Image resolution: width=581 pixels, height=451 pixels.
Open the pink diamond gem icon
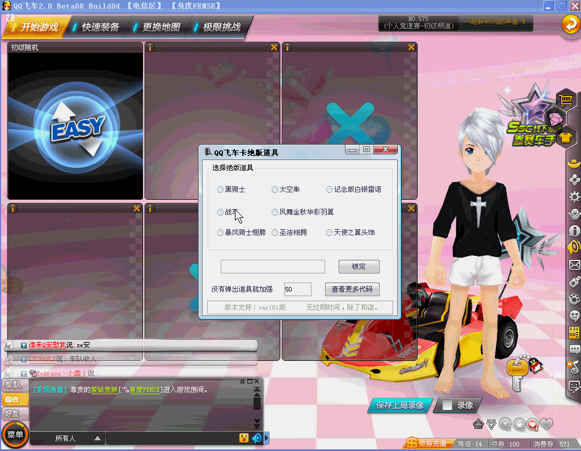pyautogui.click(x=555, y=119)
